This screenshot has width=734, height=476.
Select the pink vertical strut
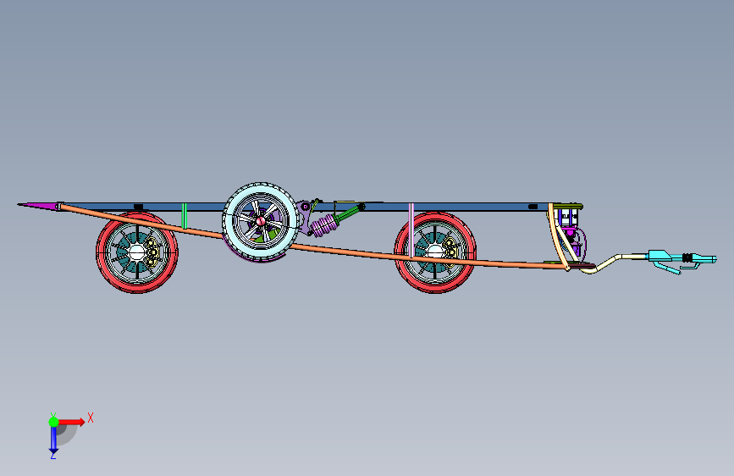411,230
